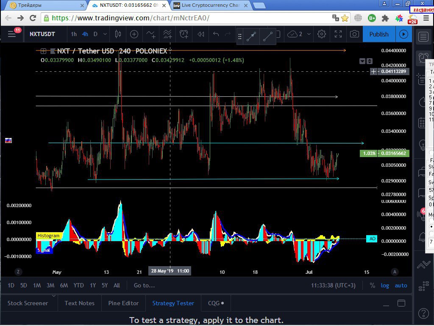Open the alerts panel in right sidebar
The image size is (434, 326).
(423, 58)
